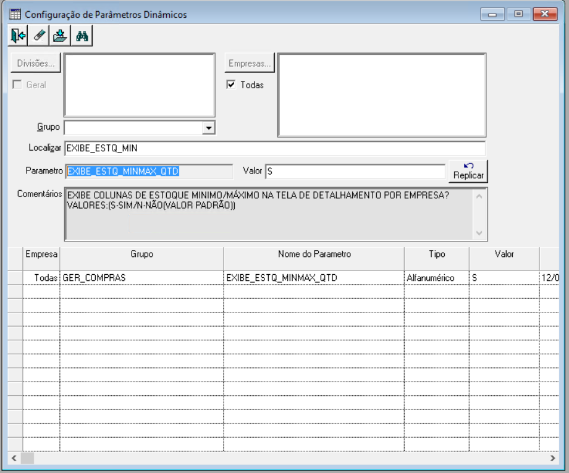Click the row selector of first grid row

click(15, 278)
